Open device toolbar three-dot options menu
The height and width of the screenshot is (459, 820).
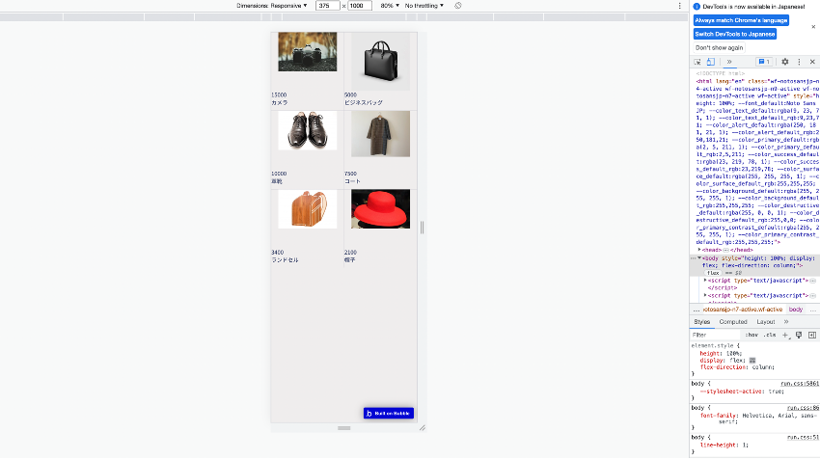tap(681, 6)
